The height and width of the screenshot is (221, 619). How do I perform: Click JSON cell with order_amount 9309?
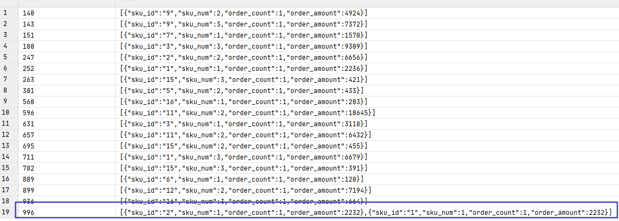pos(367,46)
